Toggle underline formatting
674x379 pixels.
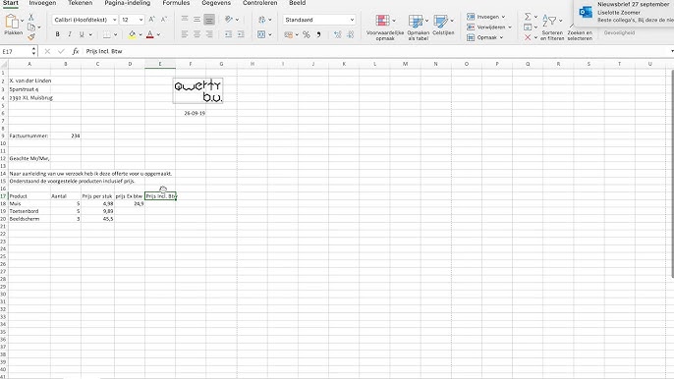82,34
